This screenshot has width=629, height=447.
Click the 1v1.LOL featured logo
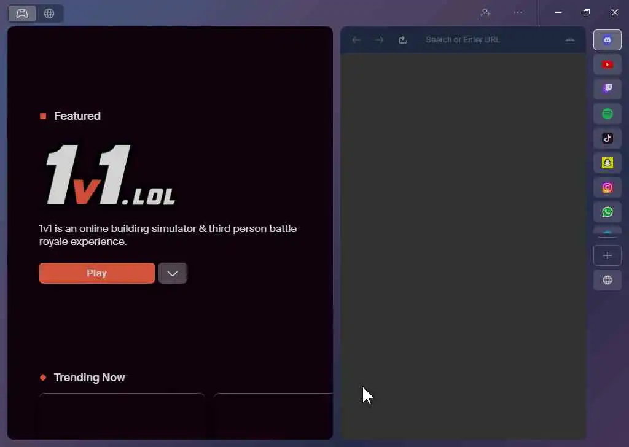tap(111, 175)
